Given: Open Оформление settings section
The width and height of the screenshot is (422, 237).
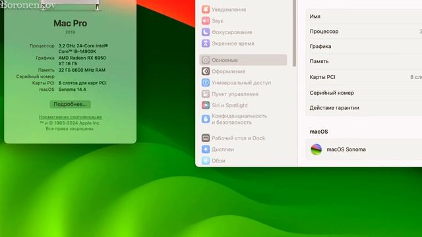Looking at the screenshot, I should [x=243, y=71].
